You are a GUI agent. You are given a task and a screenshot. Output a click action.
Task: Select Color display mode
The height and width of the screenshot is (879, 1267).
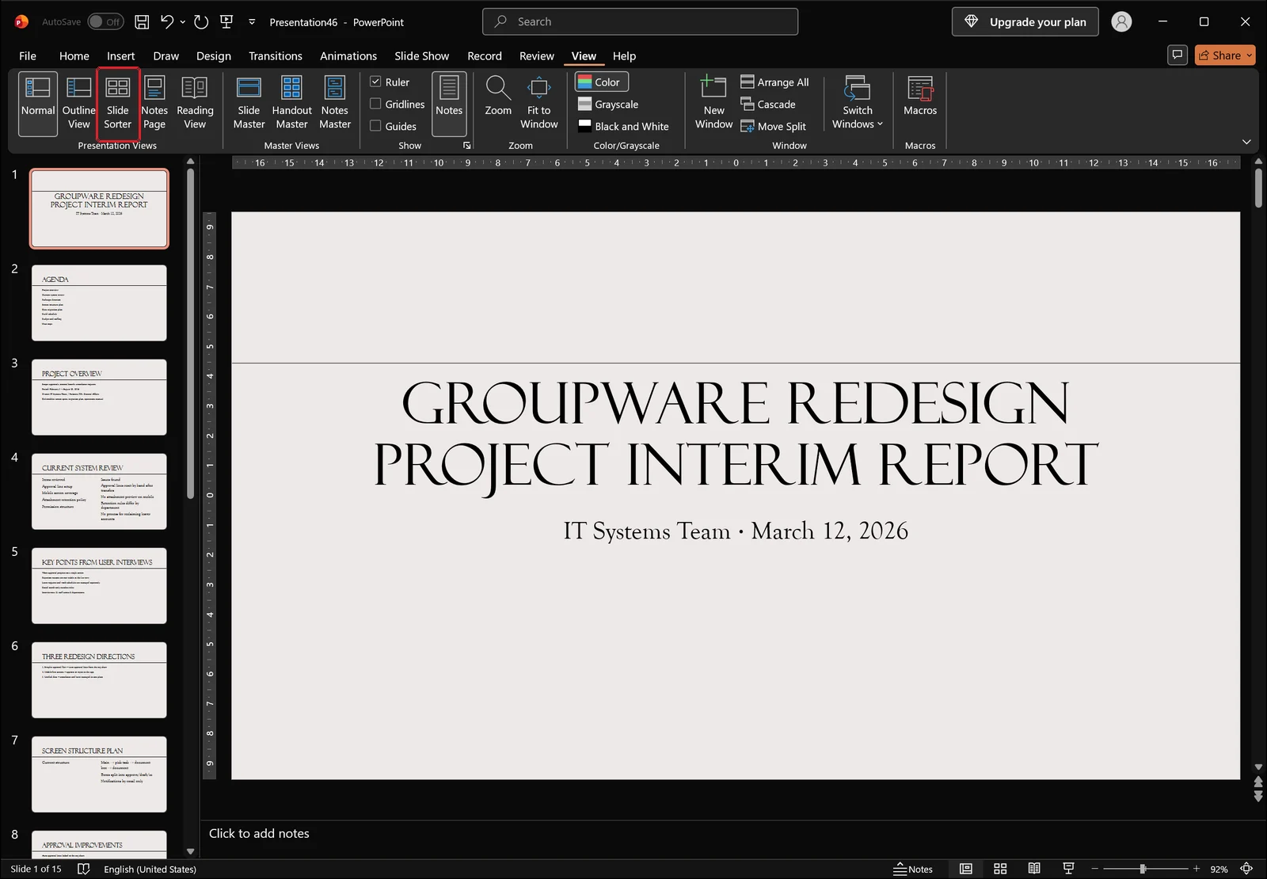tap(602, 82)
